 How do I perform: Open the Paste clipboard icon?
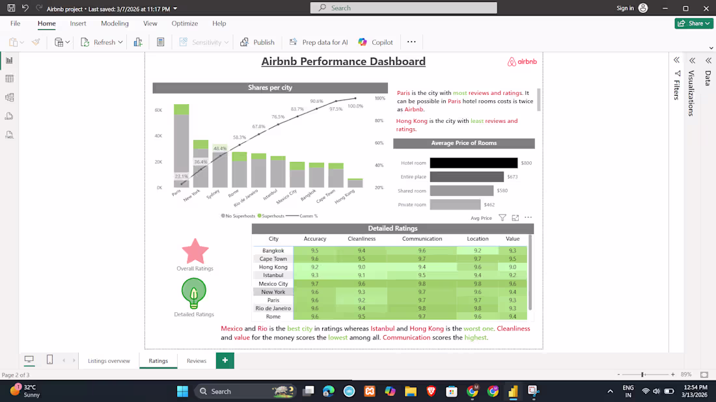click(x=13, y=42)
